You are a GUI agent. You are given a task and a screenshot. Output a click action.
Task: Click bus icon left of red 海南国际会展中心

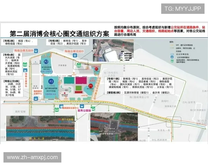[x=61, y=106]
